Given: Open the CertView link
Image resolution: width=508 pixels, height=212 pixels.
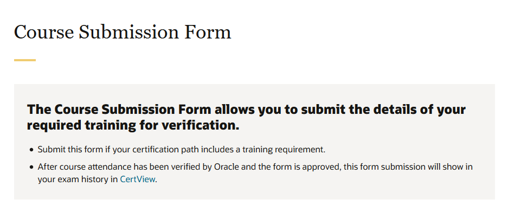Looking at the screenshot, I should tap(137, 179).
